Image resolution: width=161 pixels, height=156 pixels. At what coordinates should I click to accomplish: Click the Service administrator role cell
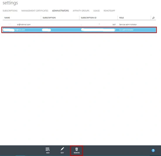point(128,25)
